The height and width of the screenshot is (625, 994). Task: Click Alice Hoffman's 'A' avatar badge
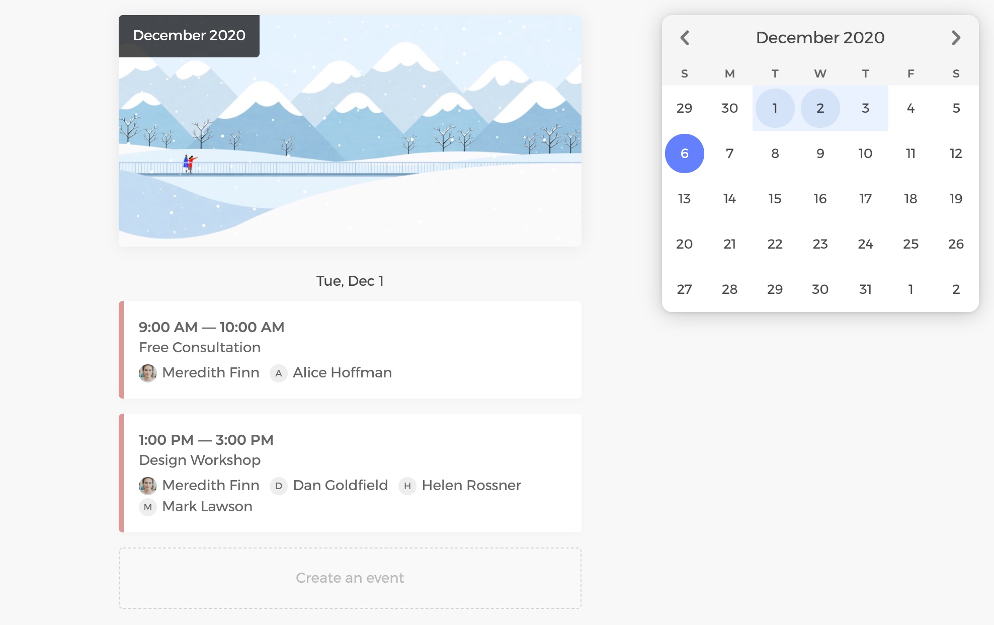278,373
